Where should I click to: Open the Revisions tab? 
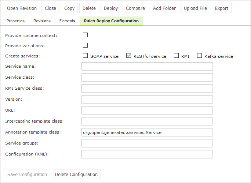pyautogui.click(x=42, y=21)
